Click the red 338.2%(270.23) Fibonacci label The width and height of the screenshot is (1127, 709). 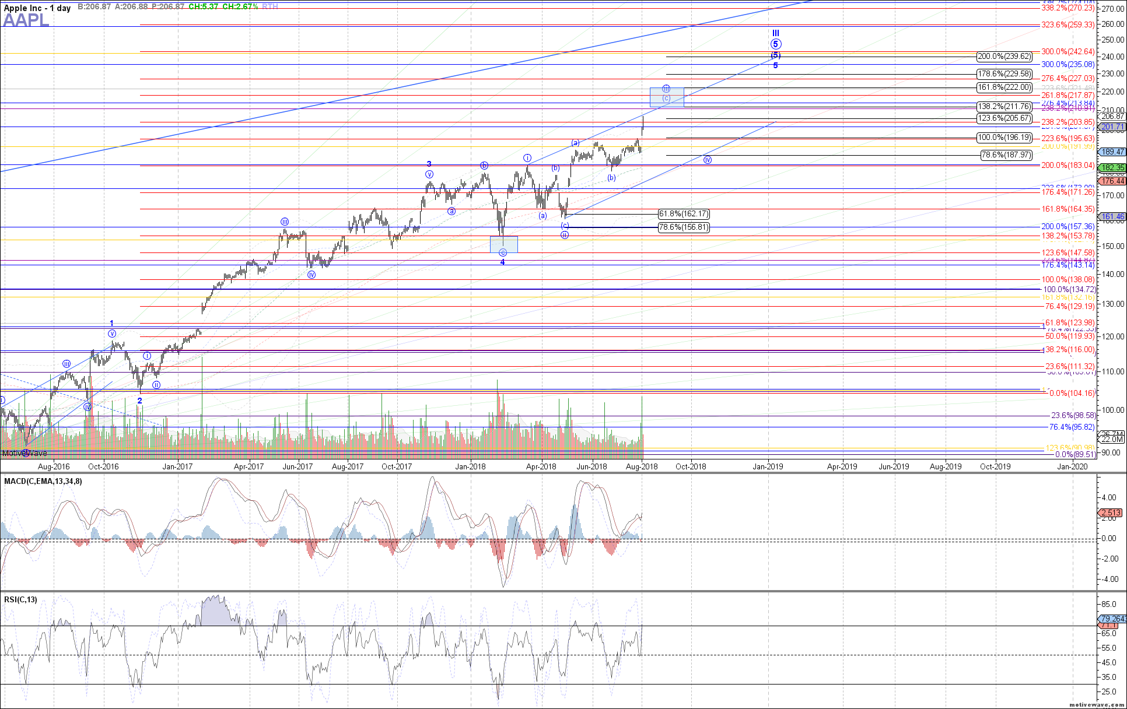[x=1067, y=9]
